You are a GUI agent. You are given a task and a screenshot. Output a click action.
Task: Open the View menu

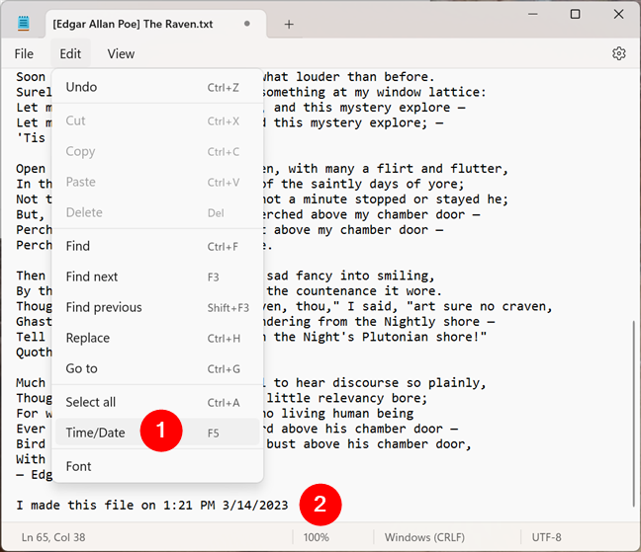[x=121, y=54]
